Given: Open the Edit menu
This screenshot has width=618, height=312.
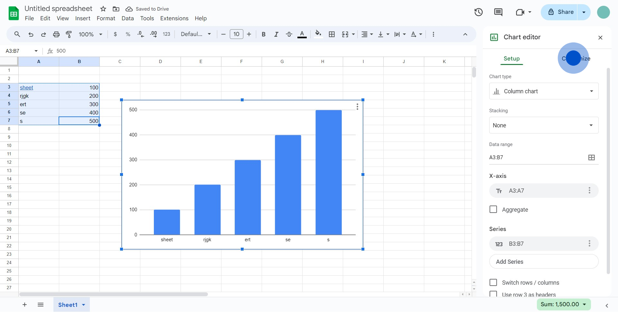Looking at the screenshot, I should pyautogui.click(x=45, y=18).
